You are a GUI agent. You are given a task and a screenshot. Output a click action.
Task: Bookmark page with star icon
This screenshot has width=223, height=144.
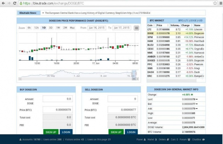tap(215, 3)
